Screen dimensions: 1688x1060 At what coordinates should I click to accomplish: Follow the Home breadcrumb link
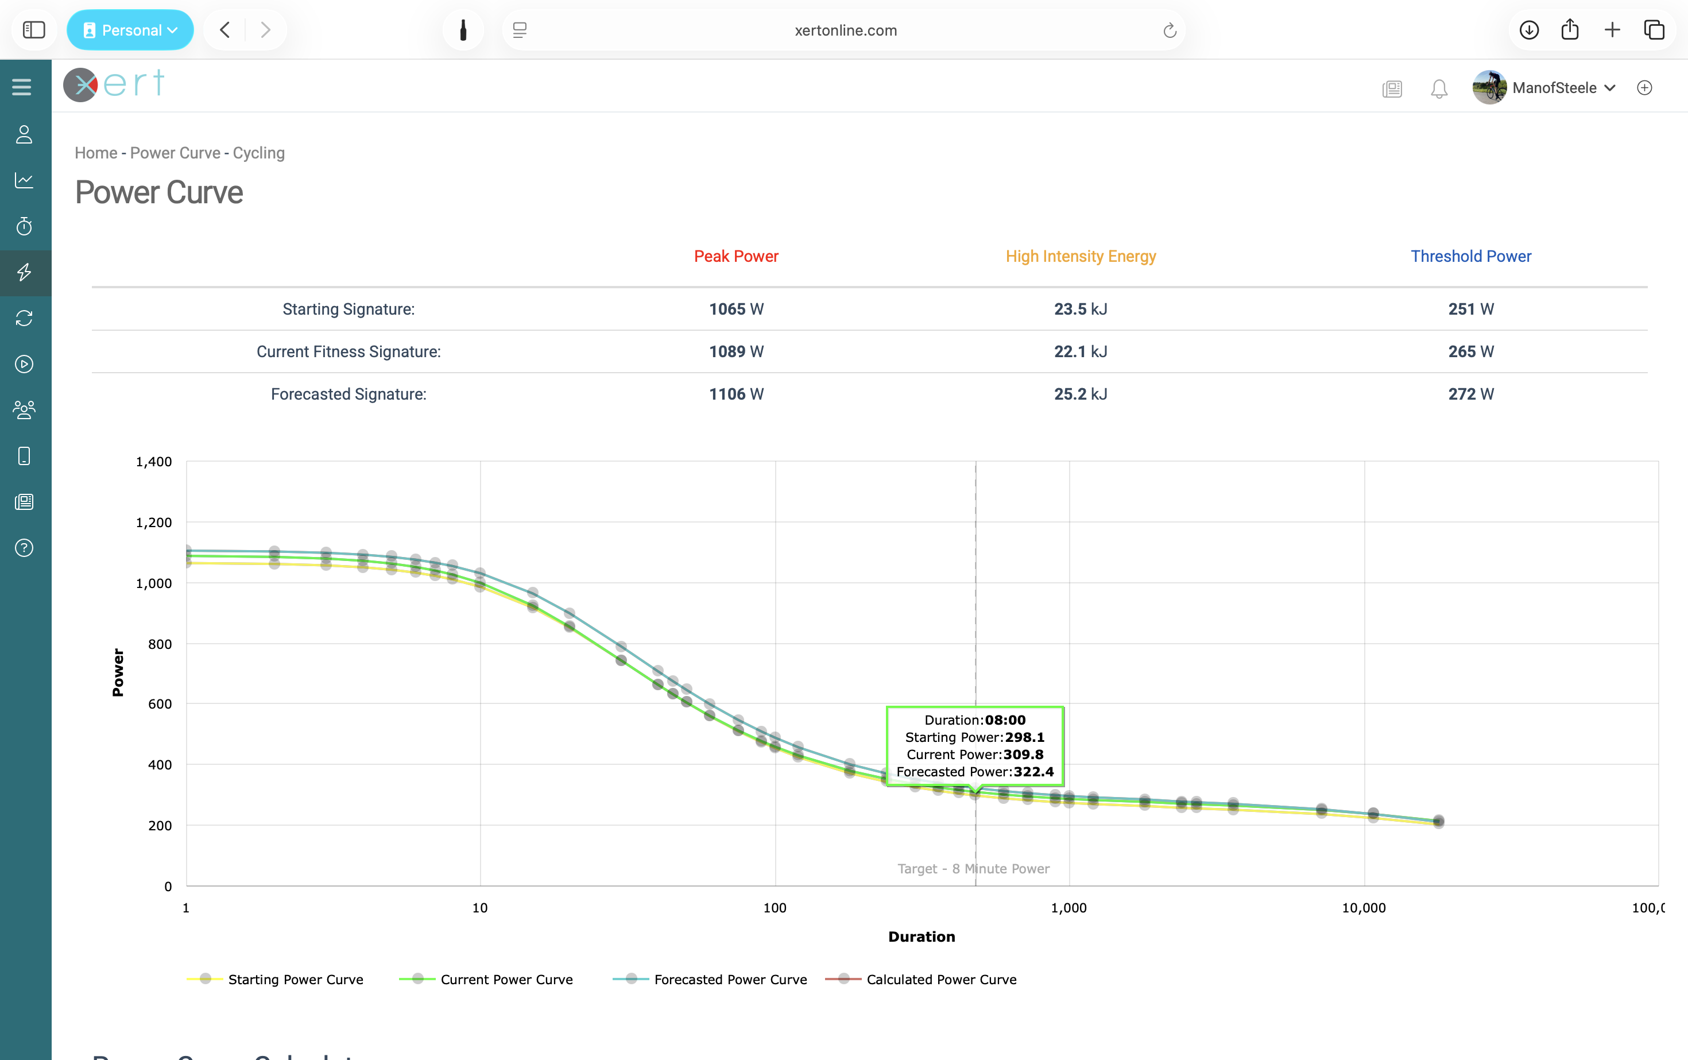96,153
